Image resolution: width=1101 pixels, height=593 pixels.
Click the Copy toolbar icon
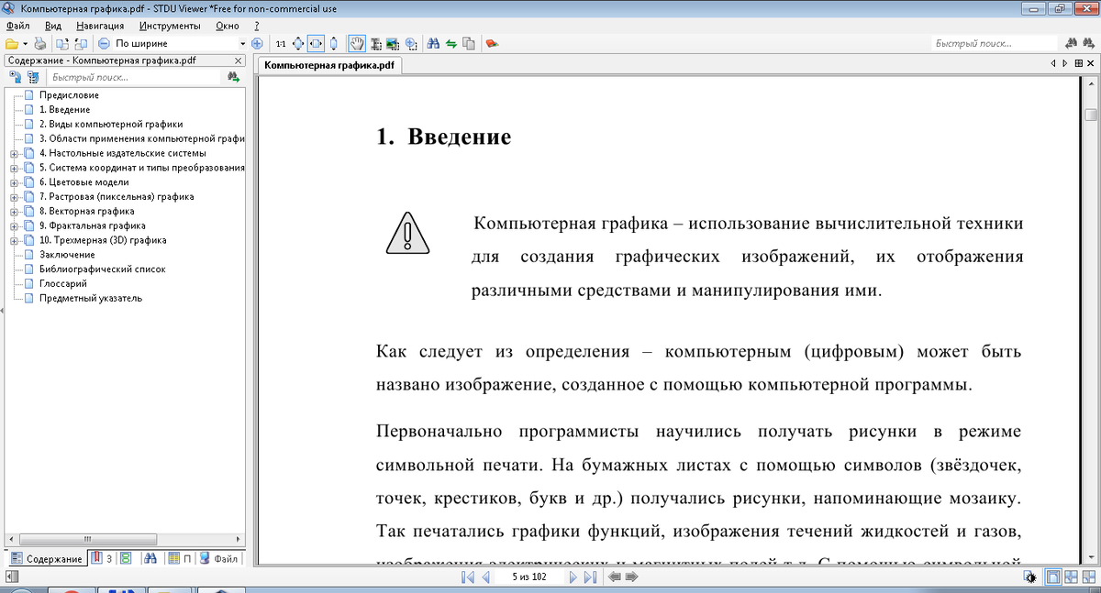470,43
